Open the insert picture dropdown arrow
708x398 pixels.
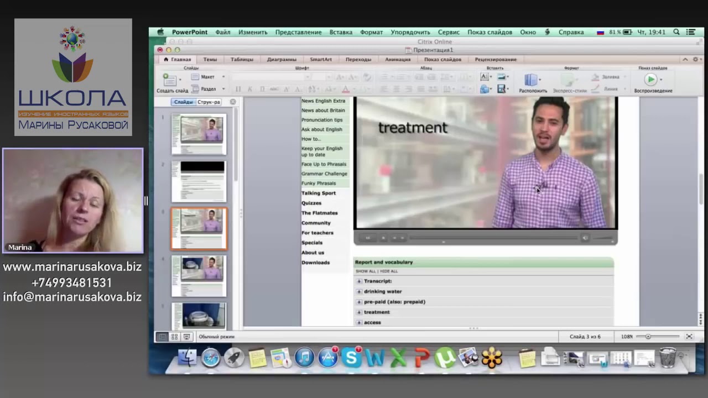click(x=508, y=77)
